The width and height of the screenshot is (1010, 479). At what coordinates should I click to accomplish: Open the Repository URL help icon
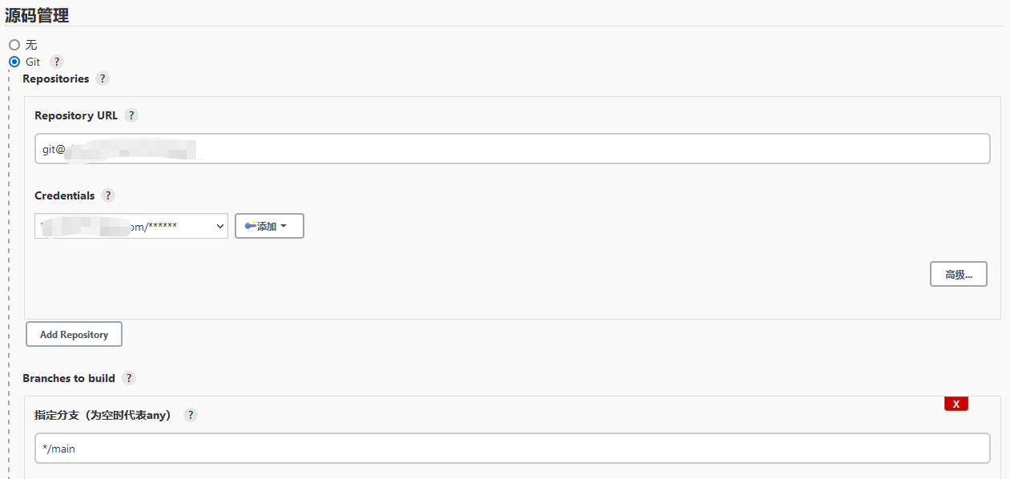click(x=131, y=115)
